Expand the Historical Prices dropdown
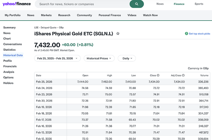This screenshot has height=140, width=212. point(99,58)
